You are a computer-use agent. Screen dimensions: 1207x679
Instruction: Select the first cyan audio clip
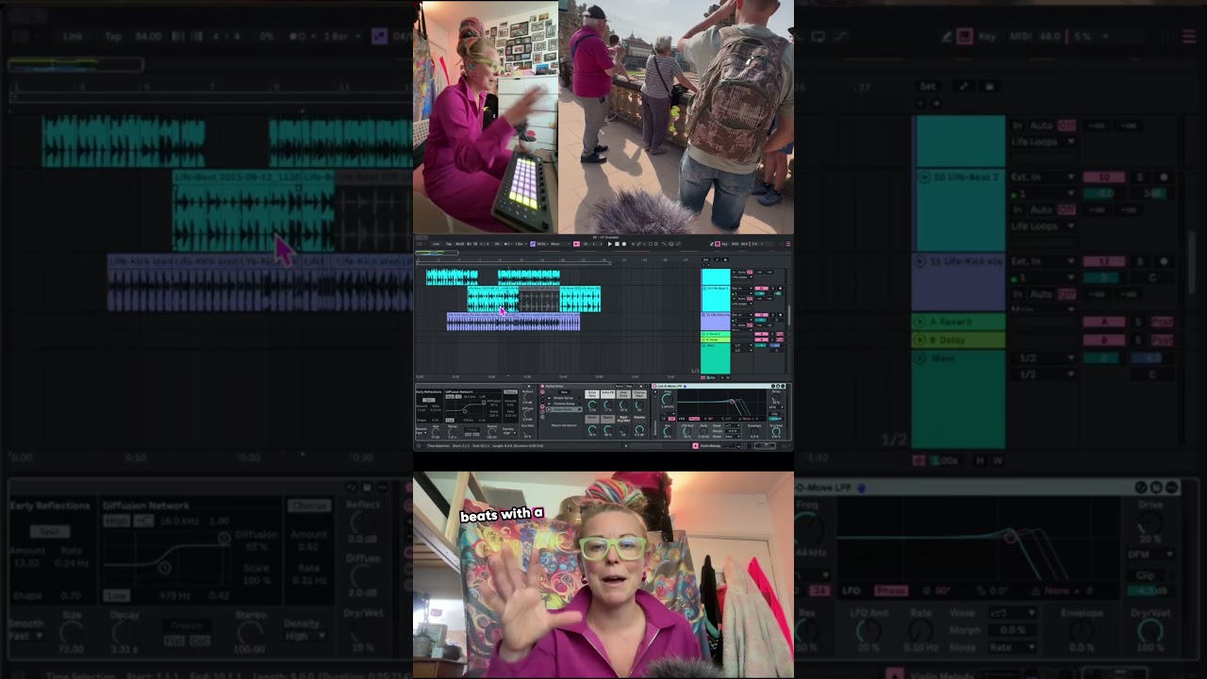click(452, 277)
